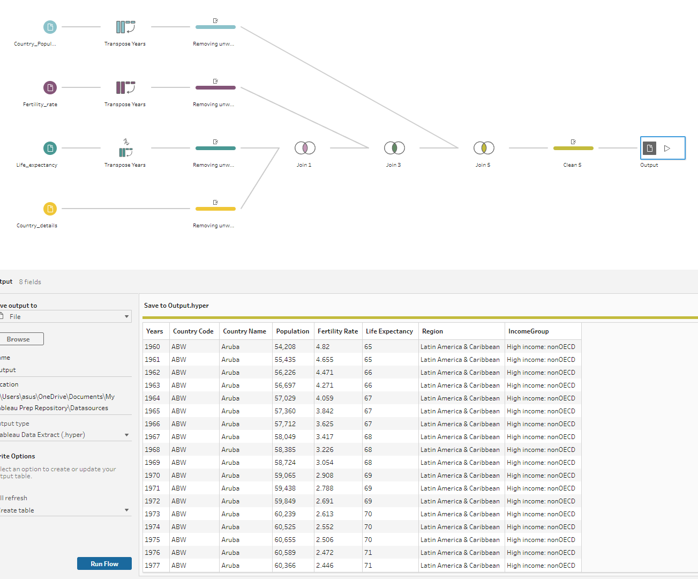698x579 pixels.
Task: Click the output Location path field
Action: point(65,402)
